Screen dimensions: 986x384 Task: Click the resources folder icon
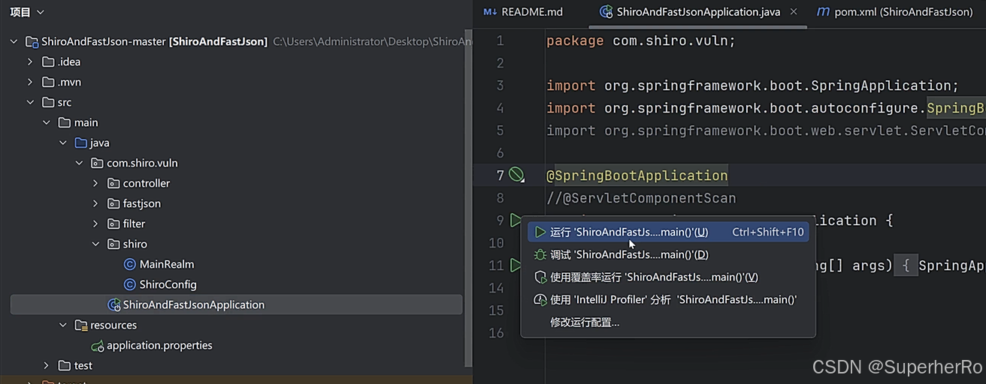pyautogui.click(x=81, y=325)
